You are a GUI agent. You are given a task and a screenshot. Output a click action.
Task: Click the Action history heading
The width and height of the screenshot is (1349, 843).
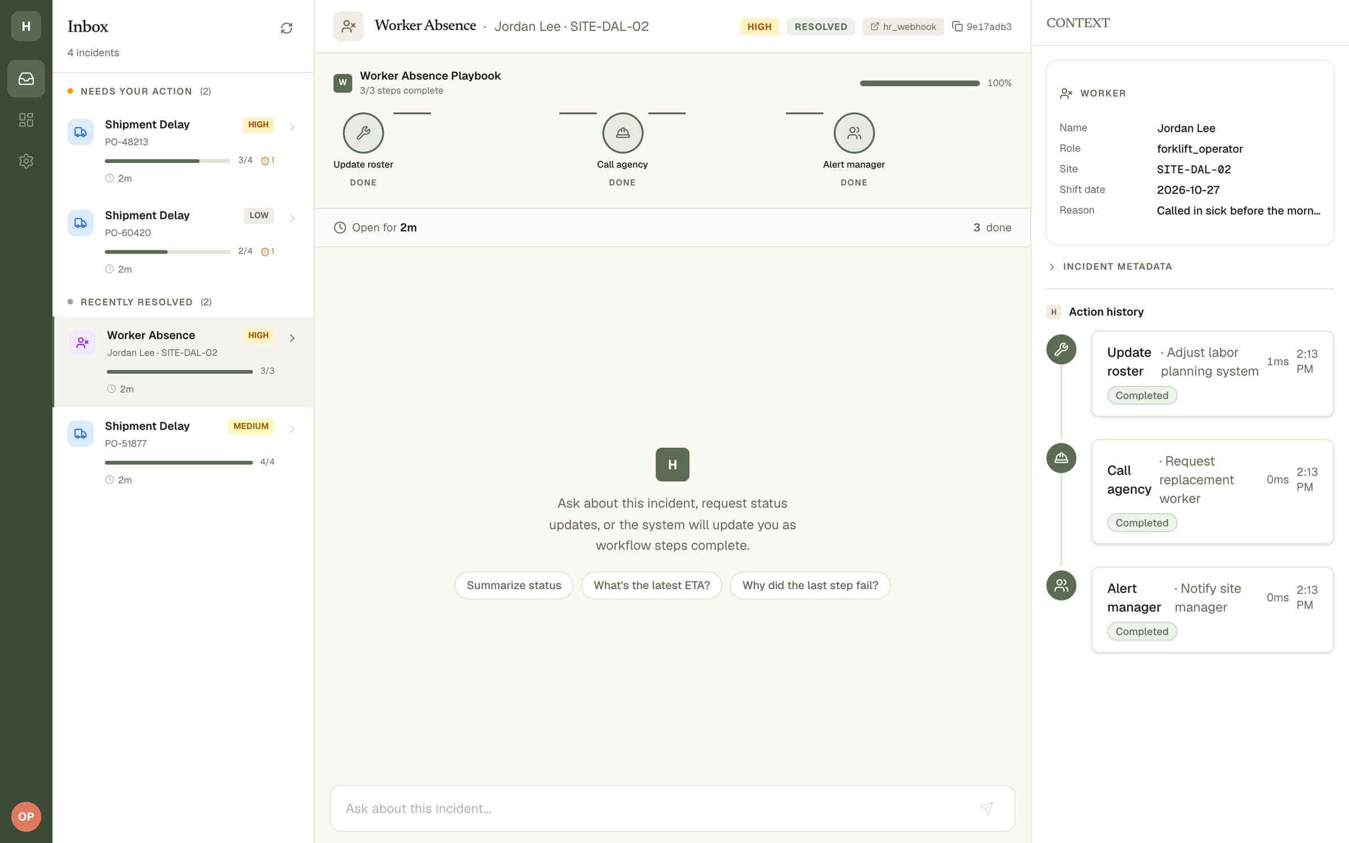pyautogui.click(x=1106, y=312)
